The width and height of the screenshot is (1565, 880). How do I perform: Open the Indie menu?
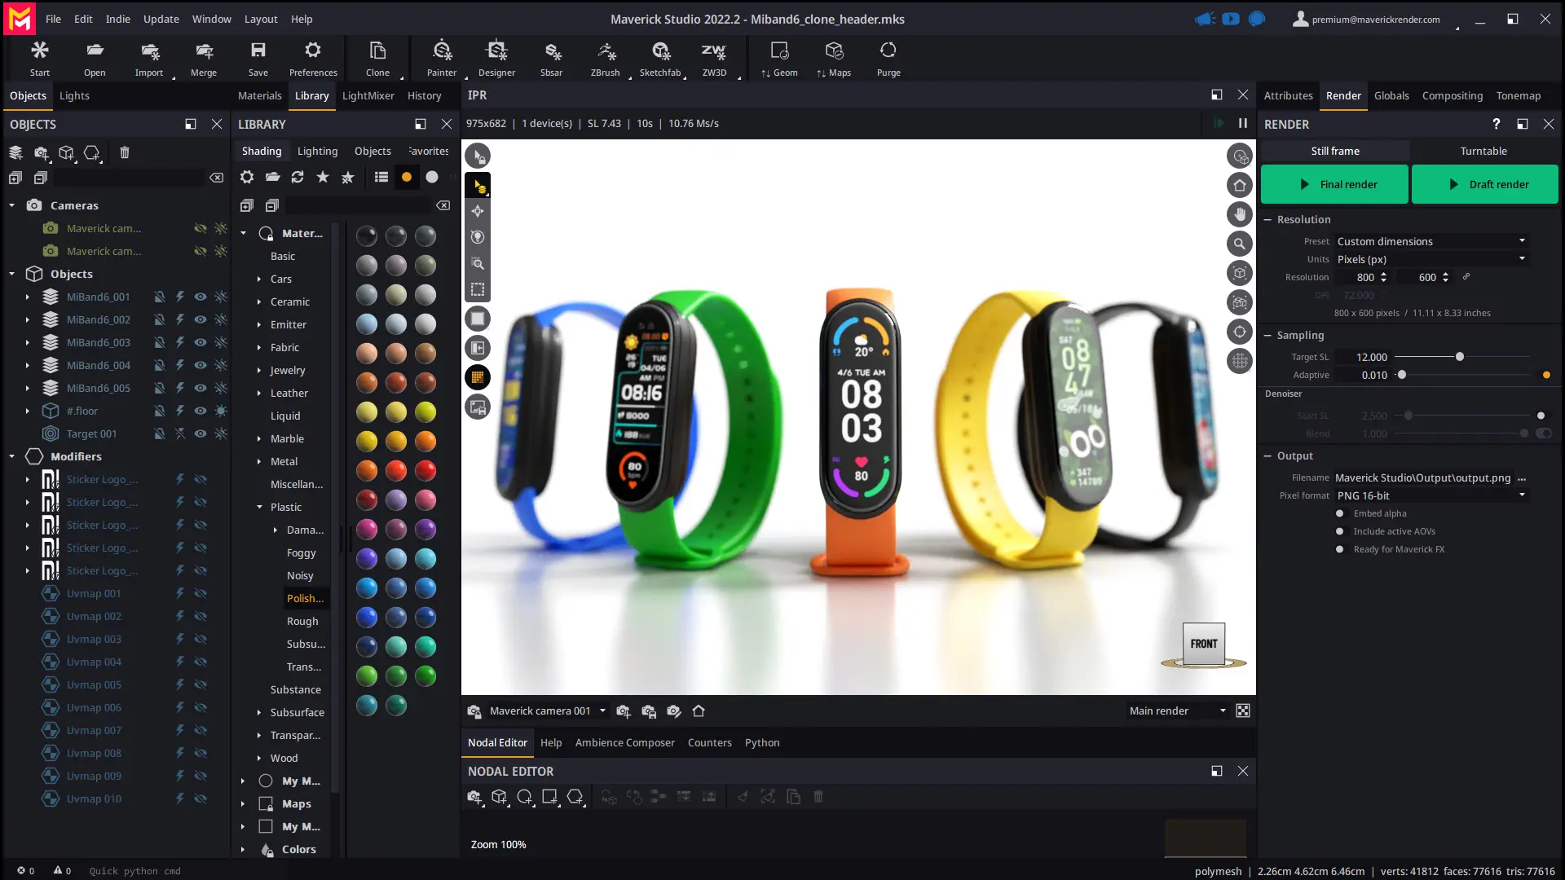[x=117, y=19]
